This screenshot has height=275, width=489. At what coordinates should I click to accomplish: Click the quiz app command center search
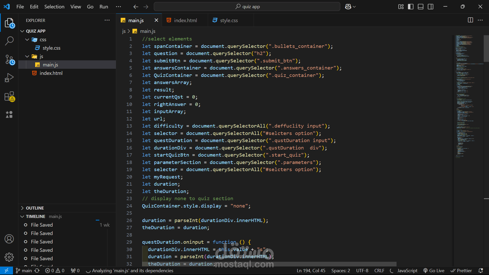click(247, 7)
